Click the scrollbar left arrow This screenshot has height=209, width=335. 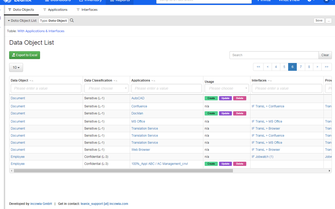pyautogui.click(x=12, y=171)
